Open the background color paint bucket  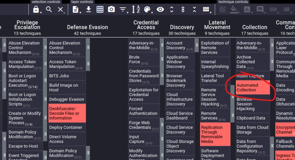(234, 9)
